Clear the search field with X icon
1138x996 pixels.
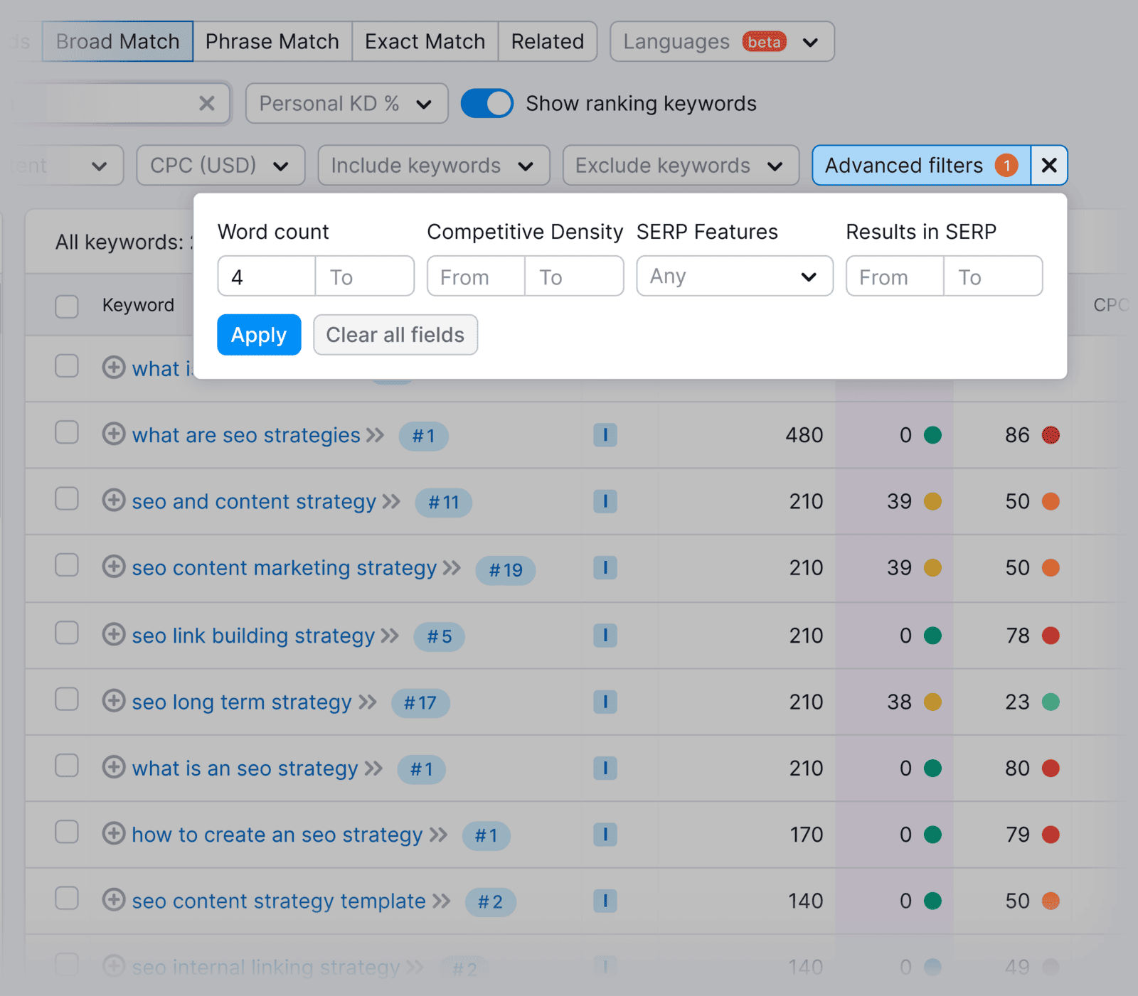(207, 104)
